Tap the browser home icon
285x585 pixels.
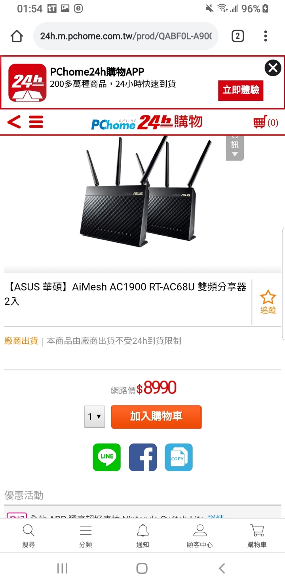17,36
